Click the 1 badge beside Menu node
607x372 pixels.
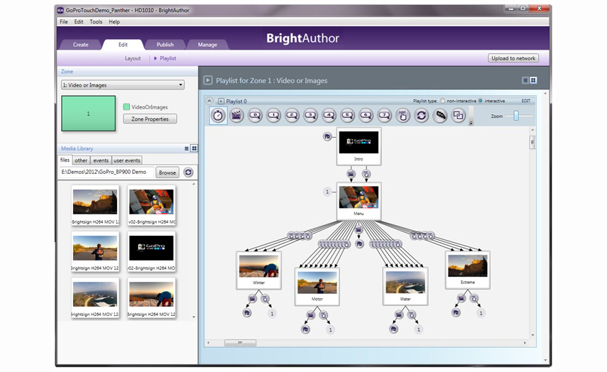click(327, 192)
